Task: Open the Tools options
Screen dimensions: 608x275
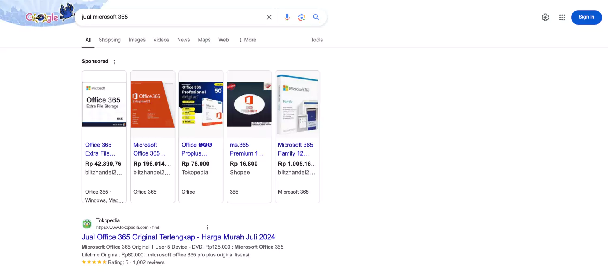Action: (x=317, y=40)
